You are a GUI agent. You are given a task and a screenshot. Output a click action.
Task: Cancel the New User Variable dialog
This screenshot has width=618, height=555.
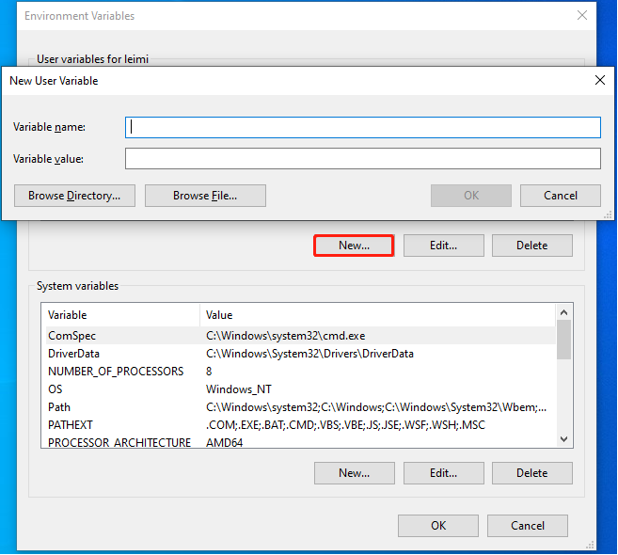[x=561, y=196]
